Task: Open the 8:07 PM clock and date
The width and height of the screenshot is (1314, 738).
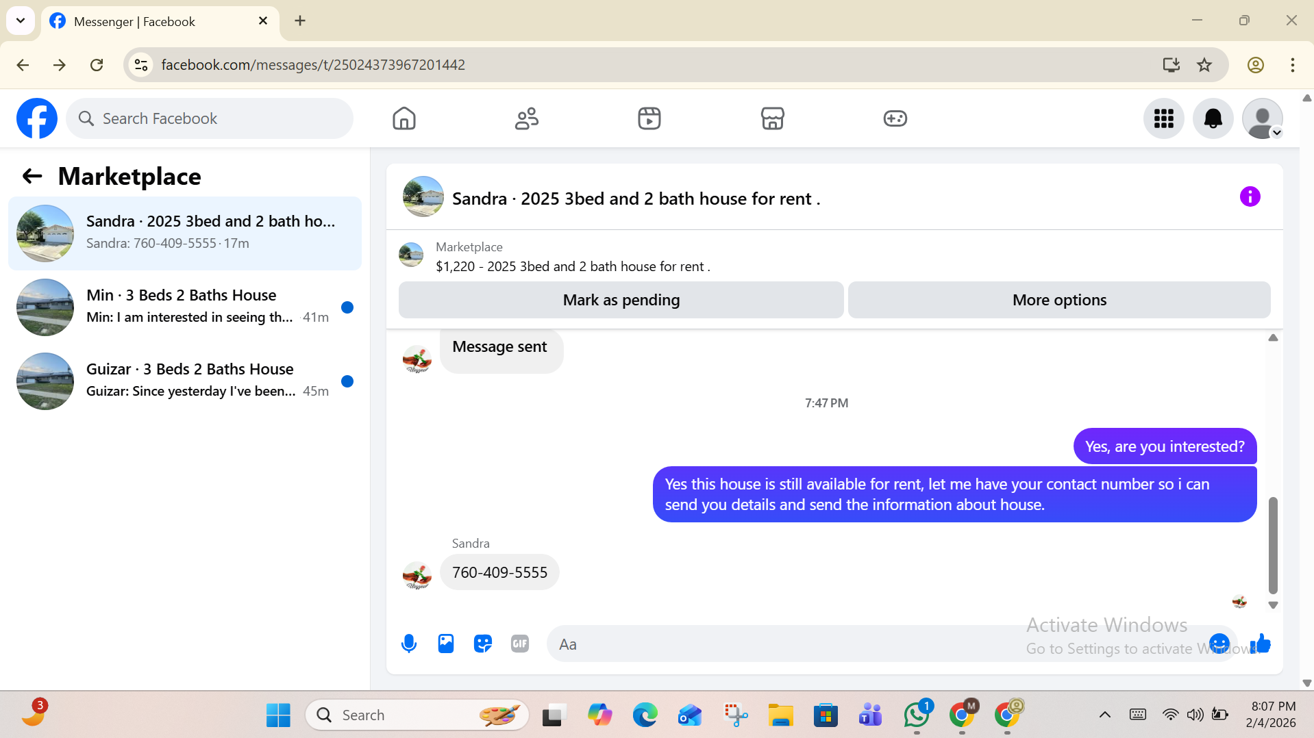Action: [x=1271, y=715]
